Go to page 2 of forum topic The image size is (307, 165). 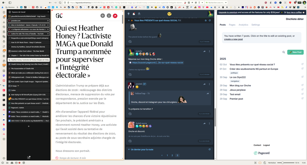(x=172, y=155)
